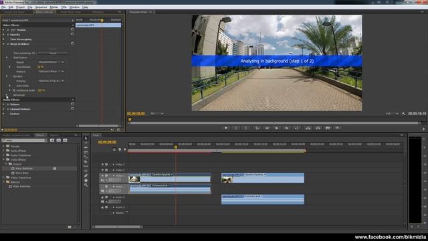Expand the Video Transitions folder

pos(3,177)
